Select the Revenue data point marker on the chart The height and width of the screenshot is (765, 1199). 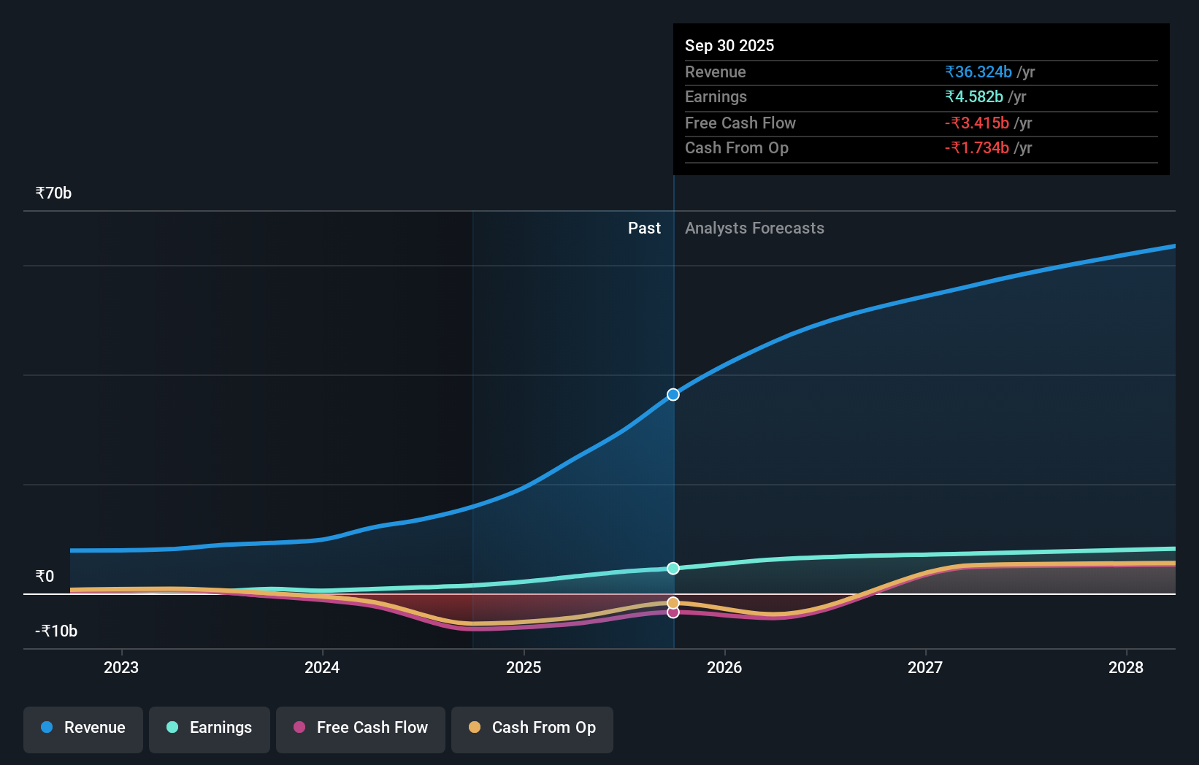(x=673, y=394)
